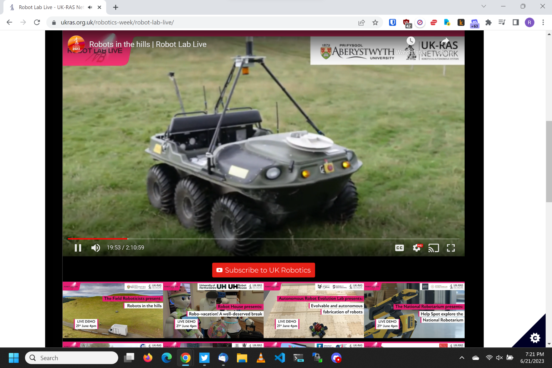
Task: Reload the current page
Action: 37,23
